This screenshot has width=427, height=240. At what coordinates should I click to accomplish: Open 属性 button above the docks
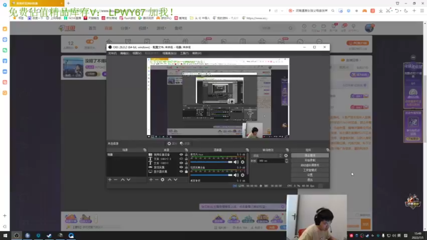172,143
